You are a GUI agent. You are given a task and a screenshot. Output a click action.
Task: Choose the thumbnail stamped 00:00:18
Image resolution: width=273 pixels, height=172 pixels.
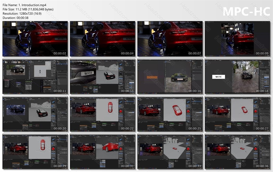click(237, 76)
